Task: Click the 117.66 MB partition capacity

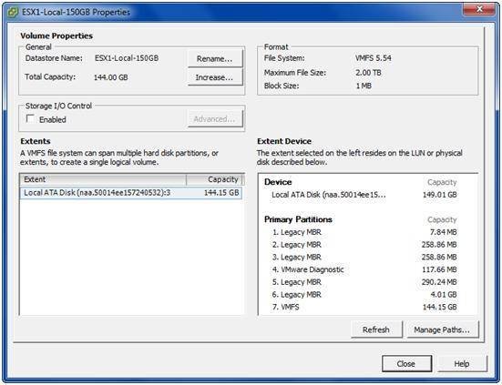Action: [x=439, y=269]
